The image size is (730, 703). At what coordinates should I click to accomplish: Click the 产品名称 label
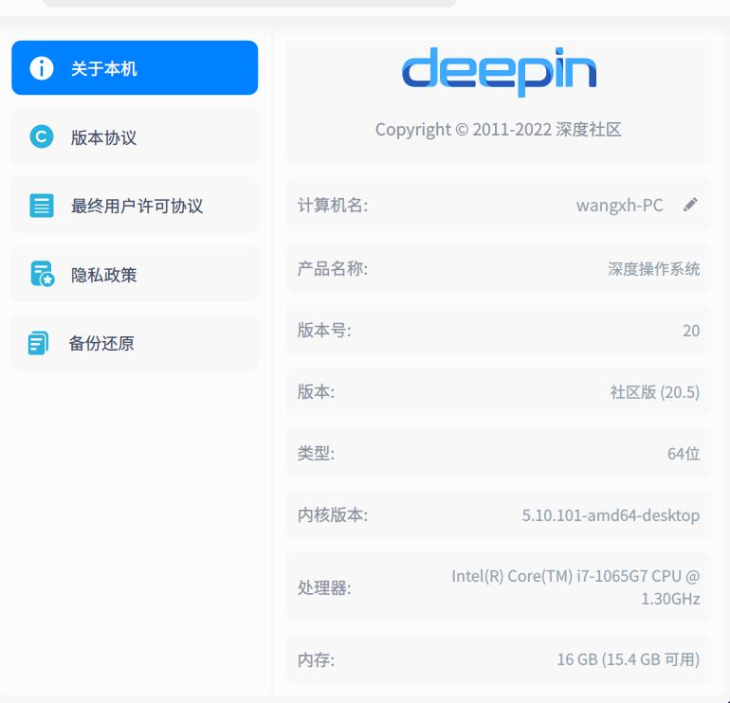pyautogui.click(x=333, y=268)
